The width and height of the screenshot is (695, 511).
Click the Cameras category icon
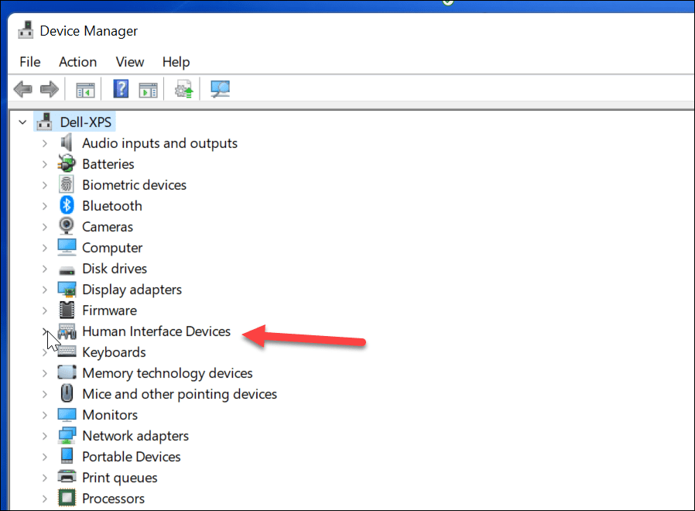[67, 226]
